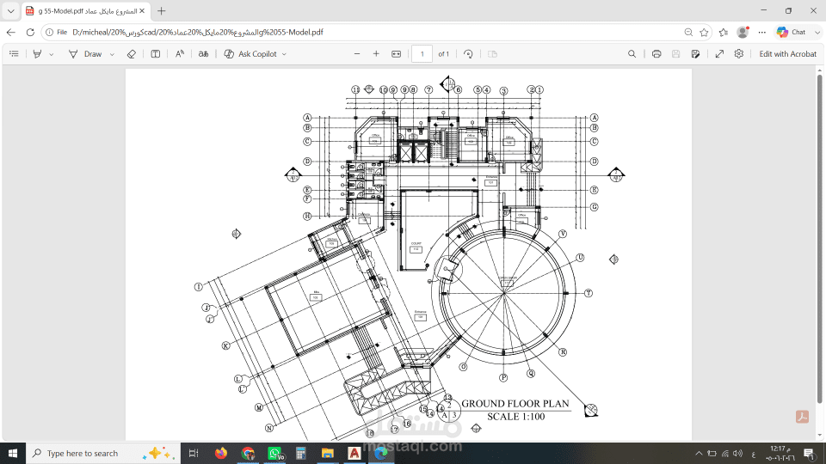Close the 55-Model.pdf tab

142,10
